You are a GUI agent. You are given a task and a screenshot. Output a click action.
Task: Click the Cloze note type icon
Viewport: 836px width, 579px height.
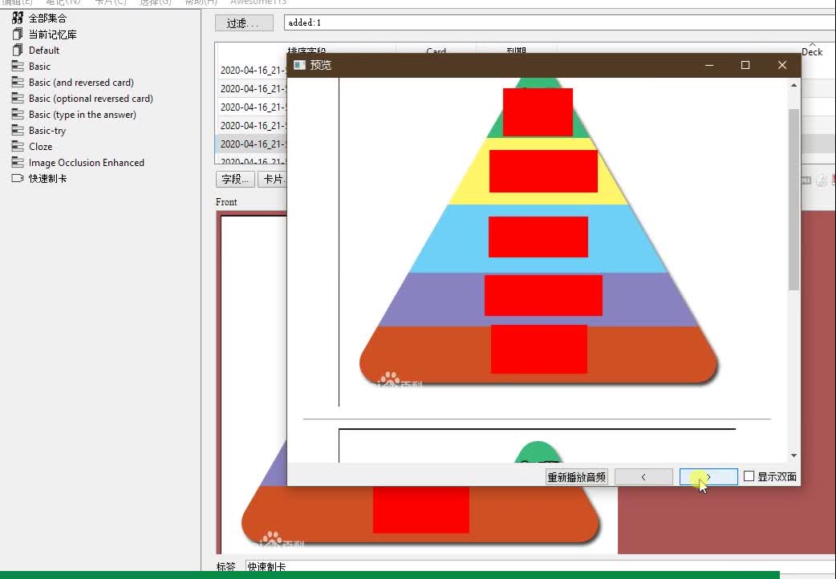point(18,146)
